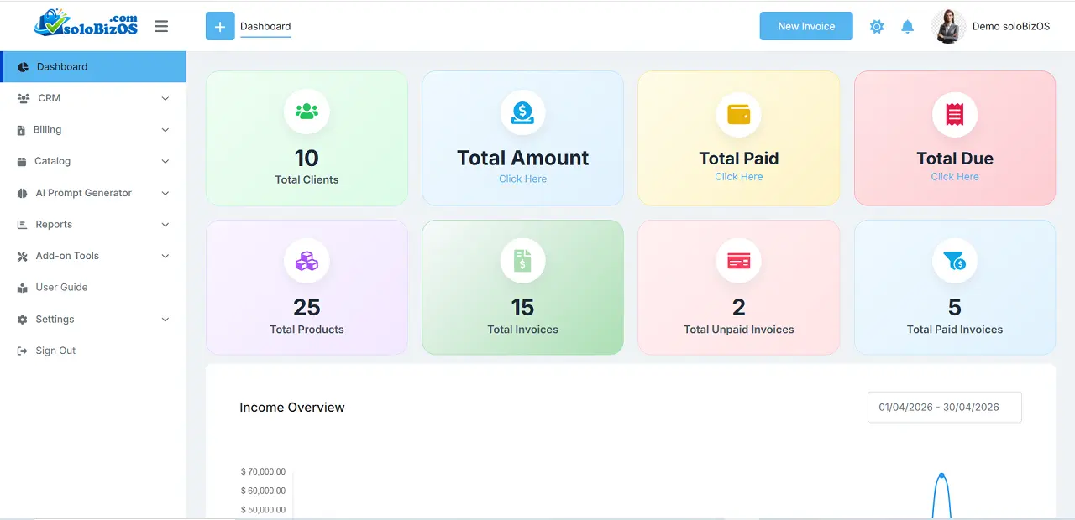Click the Total Clients count 10
The width and height of the screenshot is (1075, 520).
coord(307,158)
